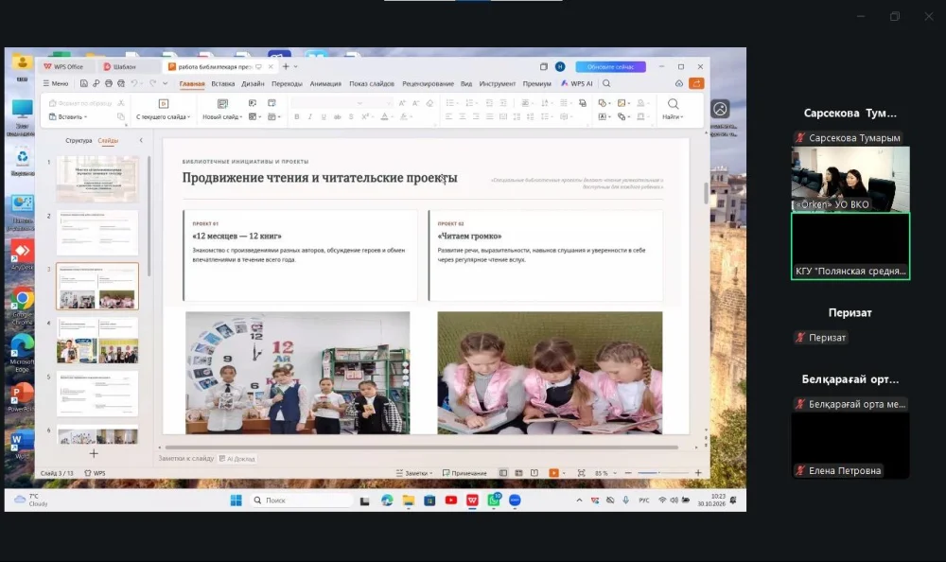This screenshot has width=946, height=562.
Task: Click the fit-to-window icon in status bar
Action: pyautogui.click(x=581, y=473)
